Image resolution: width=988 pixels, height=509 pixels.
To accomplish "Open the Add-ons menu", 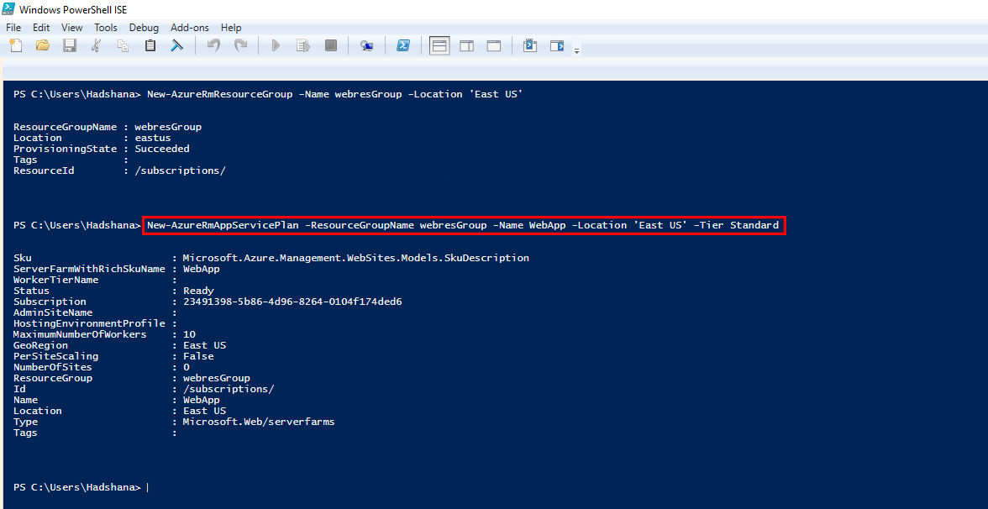I will [188, 28].
